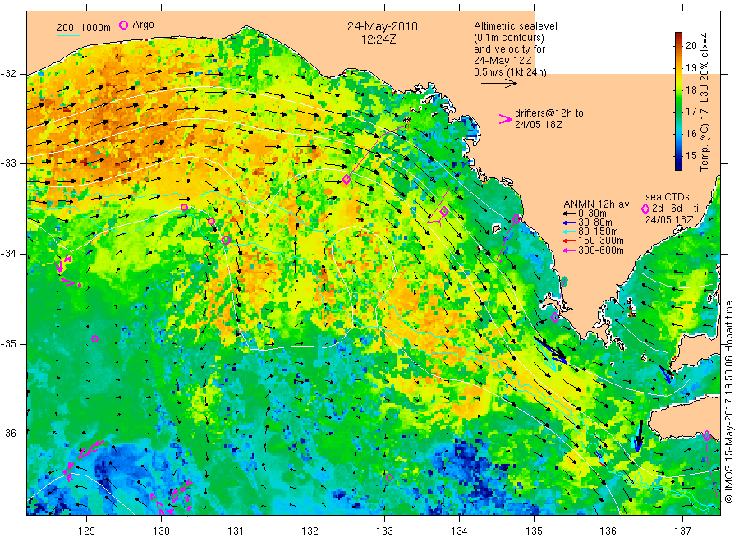Click the 135 longitude axis label

tap(534, 531)
